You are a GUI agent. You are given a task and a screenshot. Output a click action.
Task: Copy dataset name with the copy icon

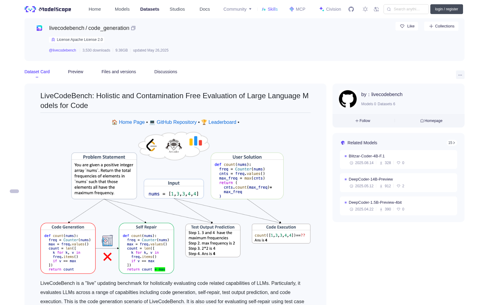point(133,28)
